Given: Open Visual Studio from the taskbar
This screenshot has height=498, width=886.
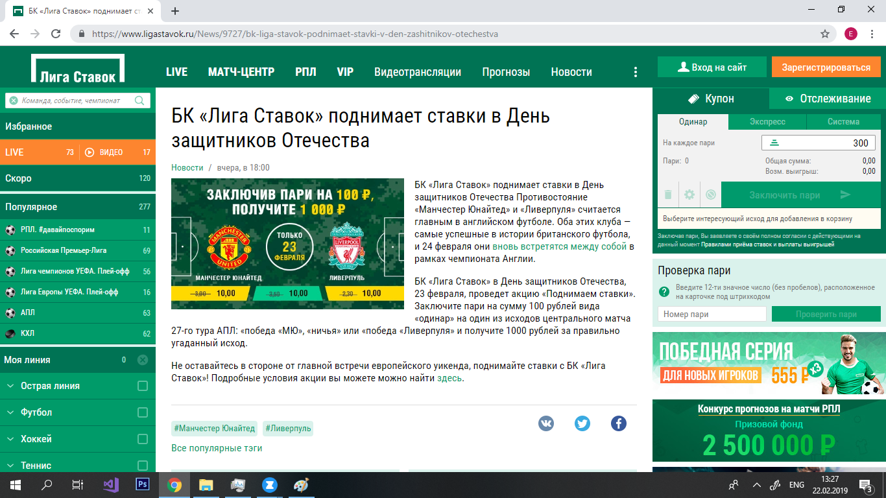Looking at the screenshot, I should (111, 484).
